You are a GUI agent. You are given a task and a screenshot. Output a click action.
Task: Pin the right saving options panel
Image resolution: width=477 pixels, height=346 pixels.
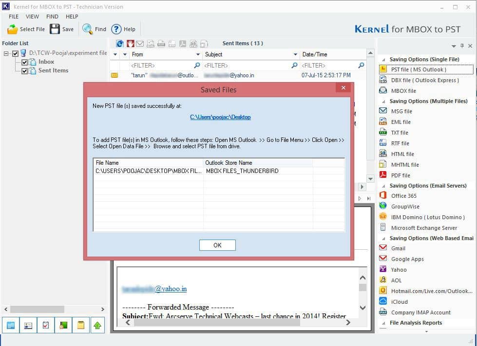[462, 46]
